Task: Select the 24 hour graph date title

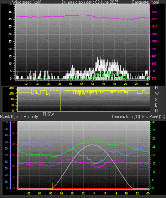Action: (x=90, y=2)
